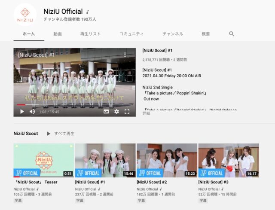Image resolution: width=275 pixels, height=210 pixels.
Task: Open the 再生リスト tab
Action: point(91,34)
